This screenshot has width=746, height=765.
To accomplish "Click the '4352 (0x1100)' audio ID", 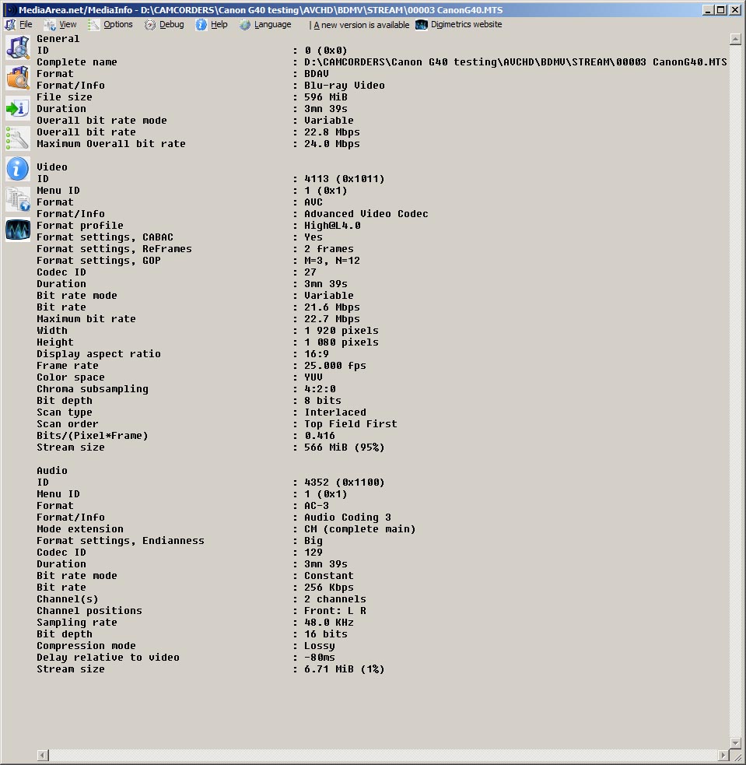I will click(x=345, y=482).
